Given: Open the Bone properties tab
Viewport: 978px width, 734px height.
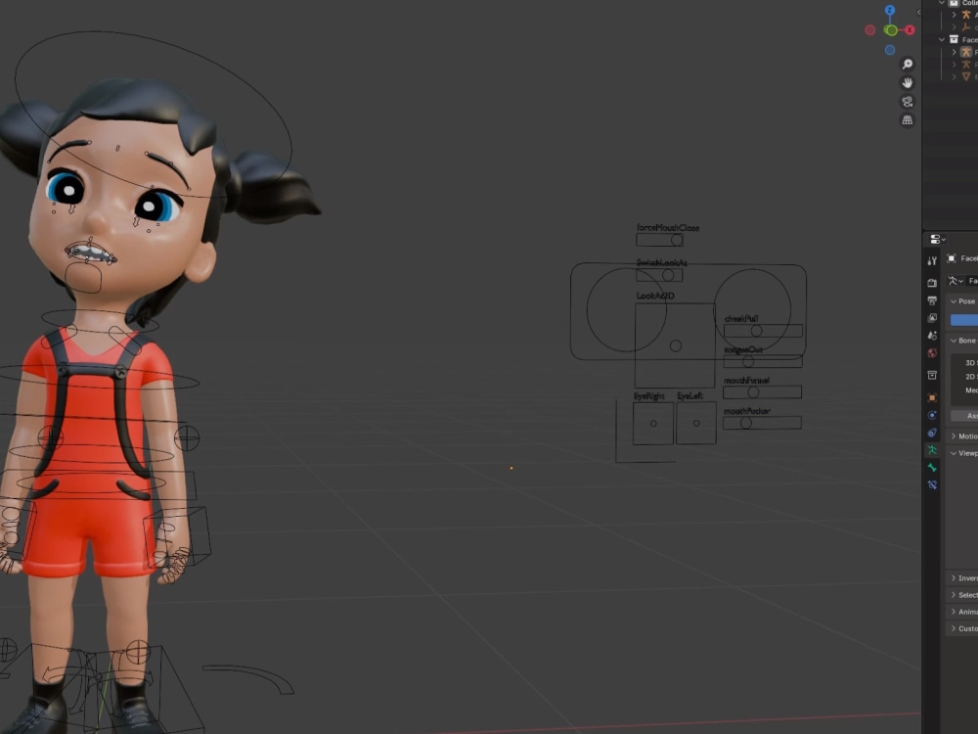Looking at the screenshot, I should [932, 468].
